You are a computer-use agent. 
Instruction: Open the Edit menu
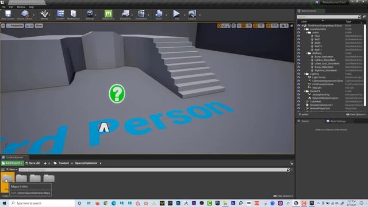click(x=11, y=7)
